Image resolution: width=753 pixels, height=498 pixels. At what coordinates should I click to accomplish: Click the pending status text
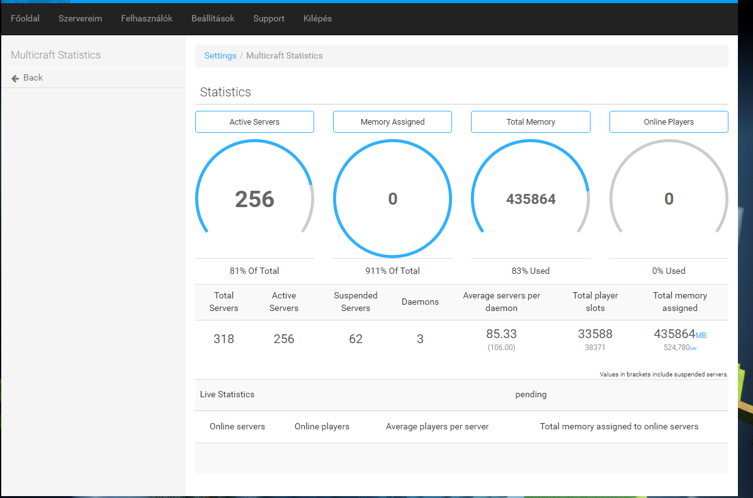pyautogui.click(x=531, y=394)
